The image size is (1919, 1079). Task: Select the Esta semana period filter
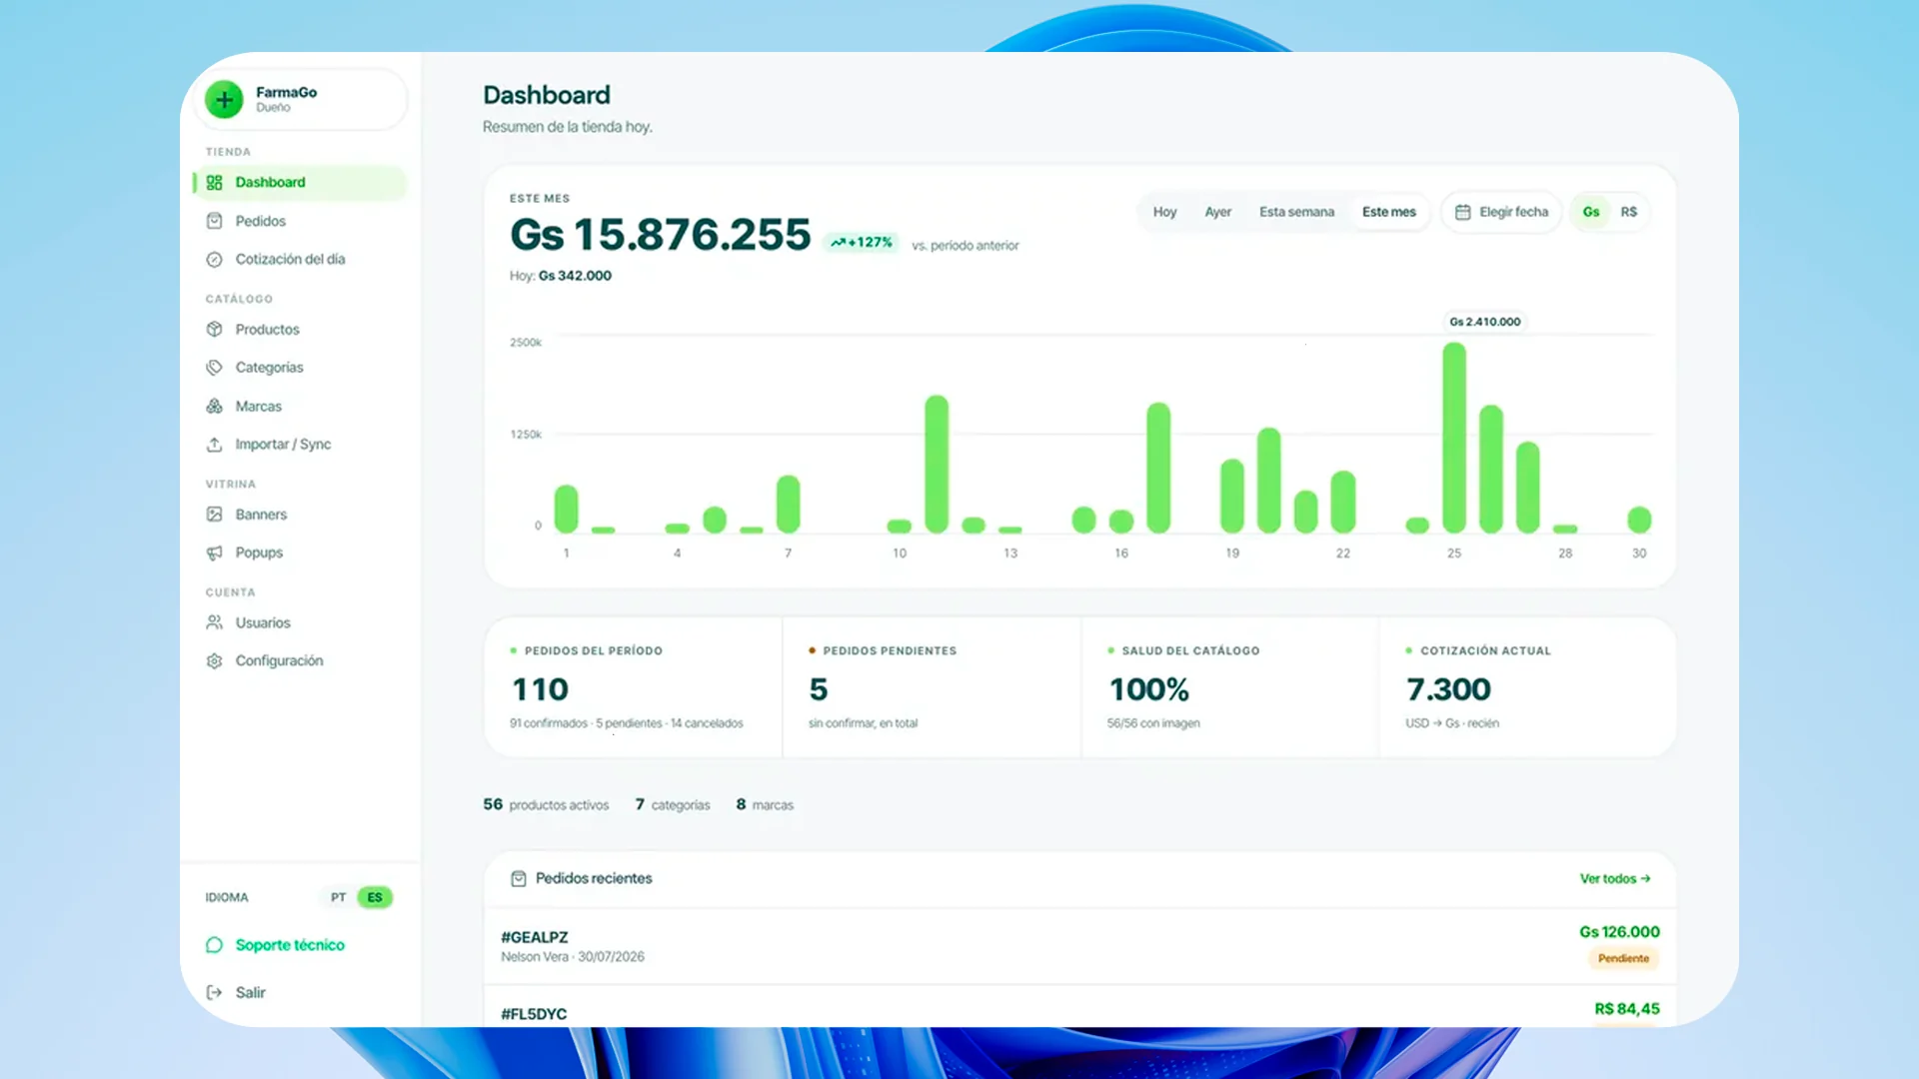coord(1296,212)
